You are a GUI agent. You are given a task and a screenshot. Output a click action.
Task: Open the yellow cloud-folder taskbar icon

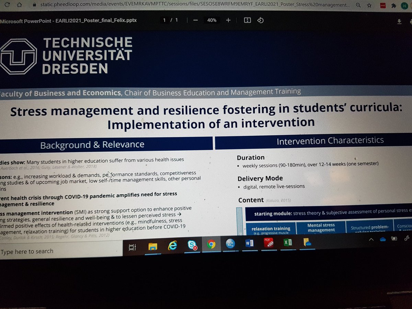pos(307,242)
